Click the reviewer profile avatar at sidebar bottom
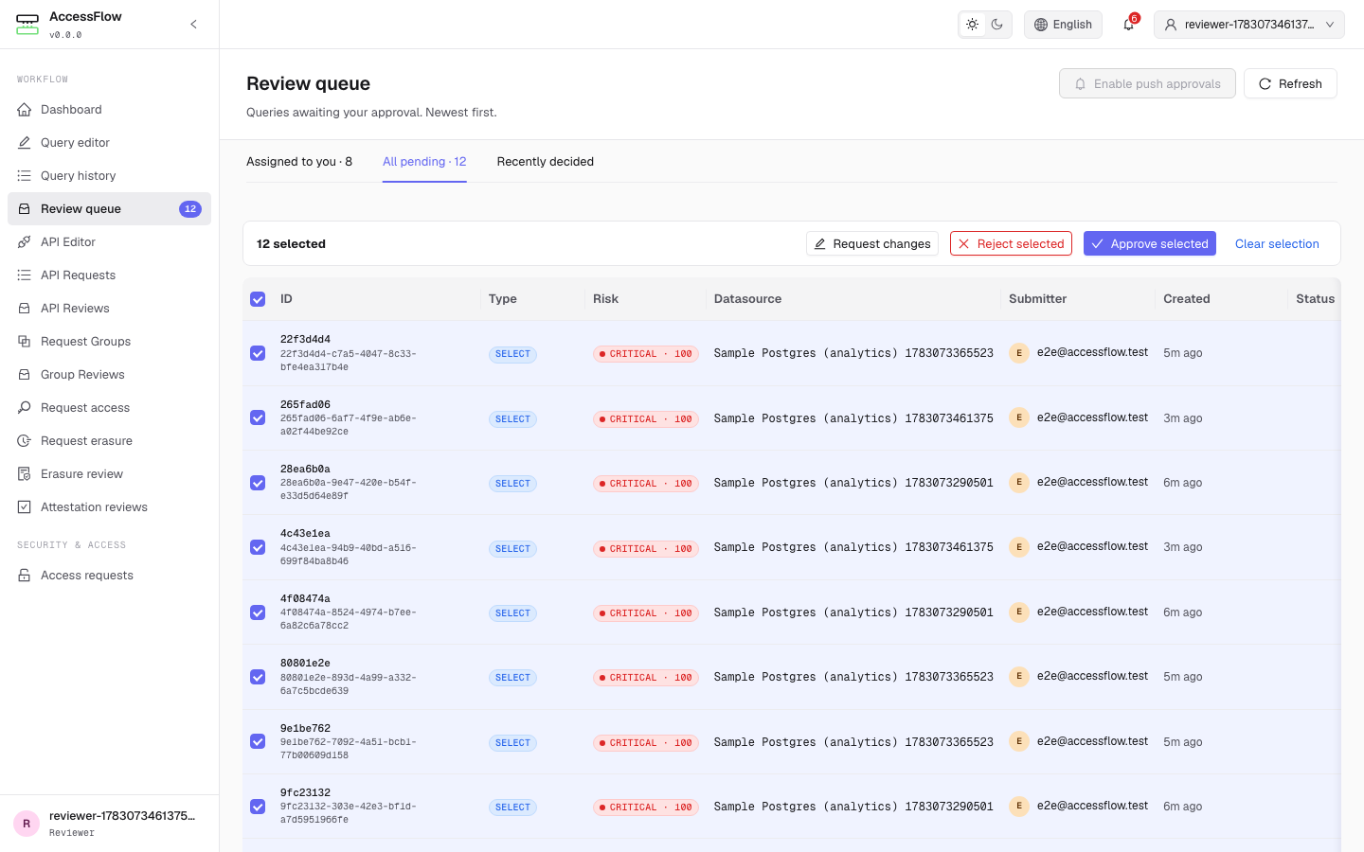 (27, 824)
